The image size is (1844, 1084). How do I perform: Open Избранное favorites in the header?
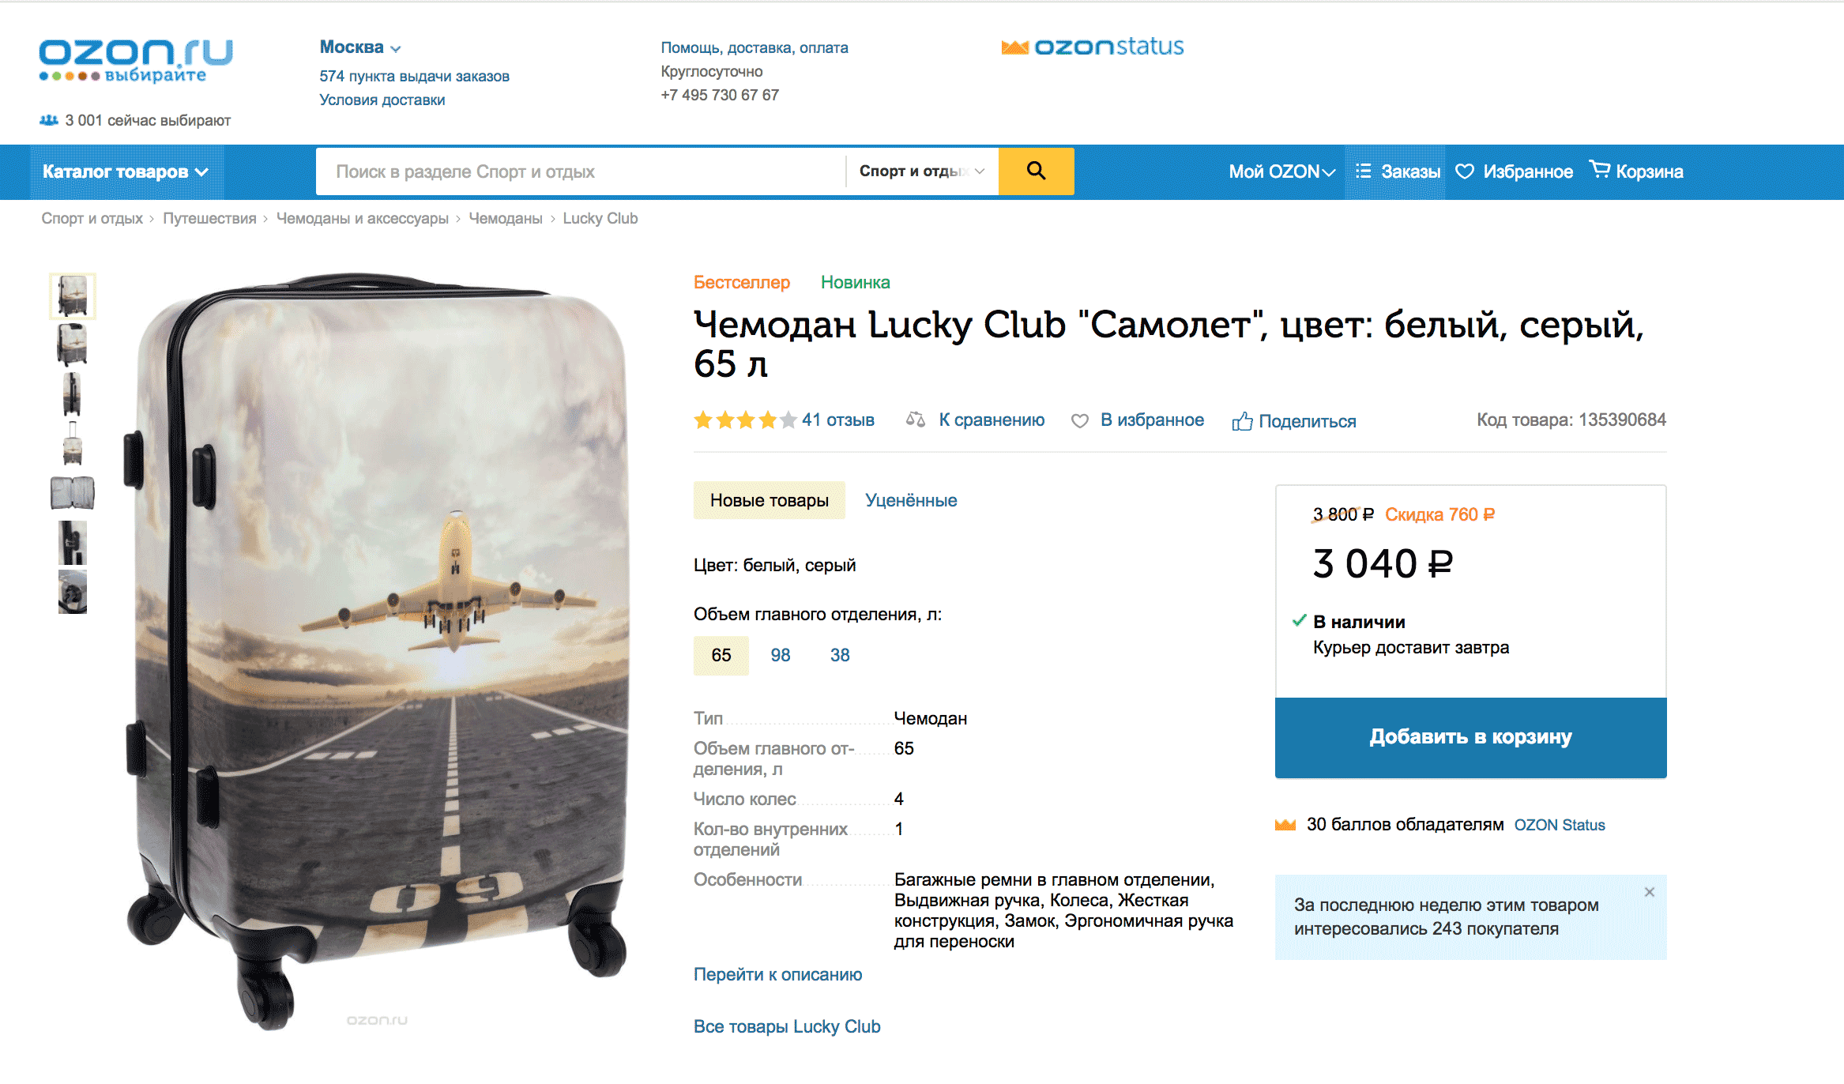pos(1514,171)
